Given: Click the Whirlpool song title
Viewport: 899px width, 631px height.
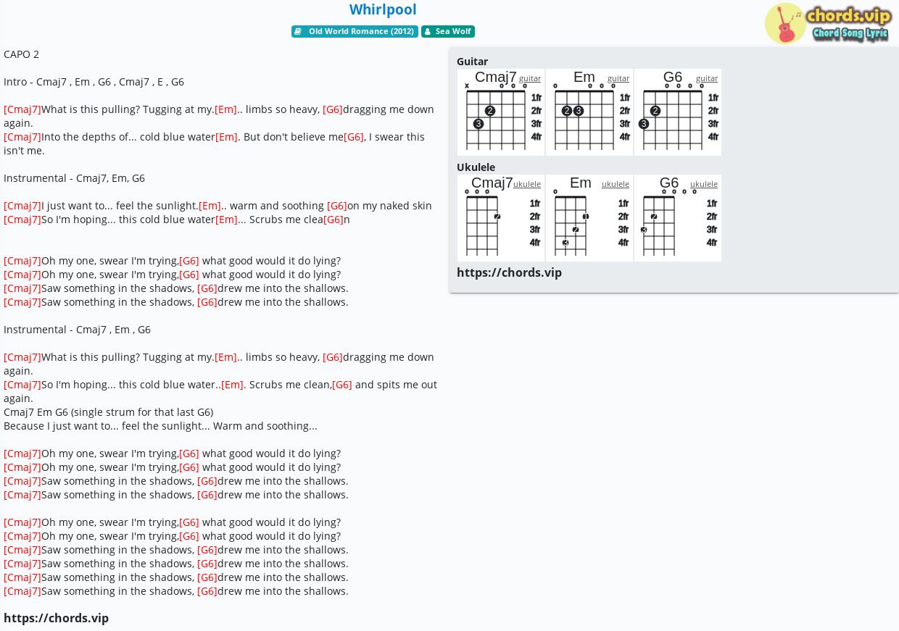Looking at the screenshot, I should coord(383,9).
